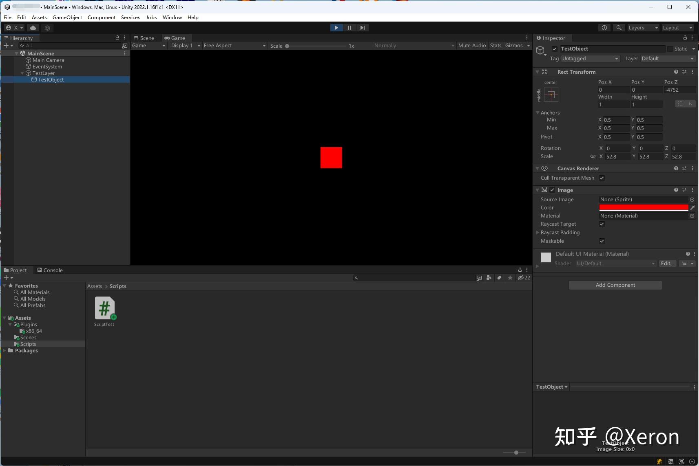
Task: Disable Raycast Target on the Image component
Action: point(602,224)
